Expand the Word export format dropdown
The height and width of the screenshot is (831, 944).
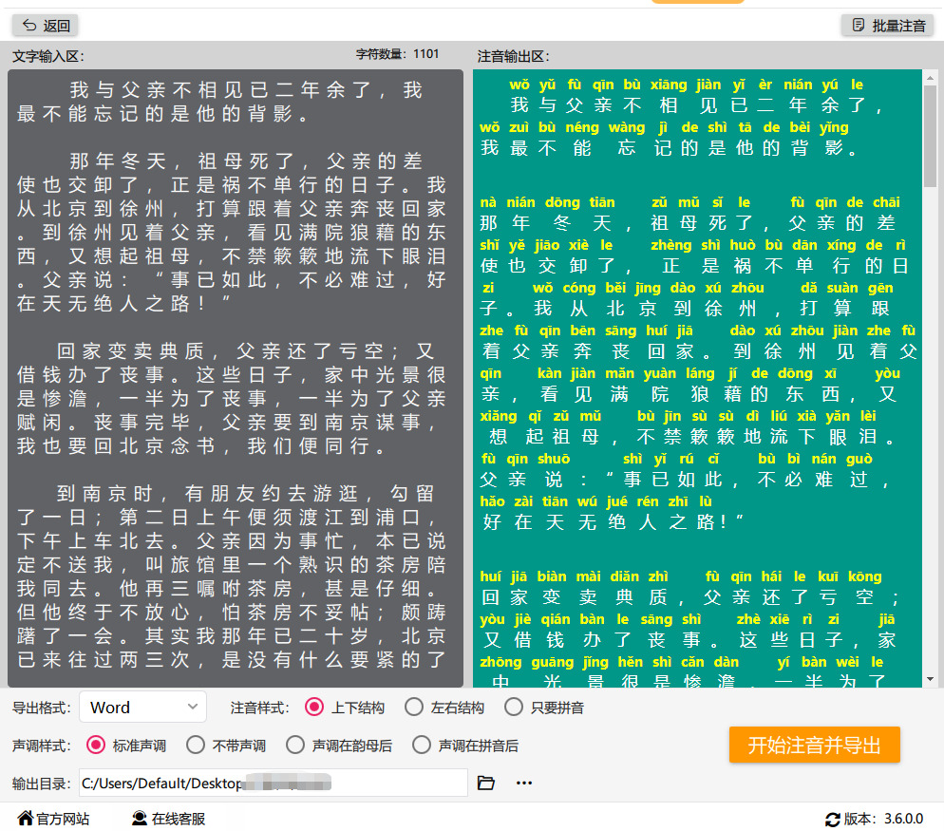[142, 707]
